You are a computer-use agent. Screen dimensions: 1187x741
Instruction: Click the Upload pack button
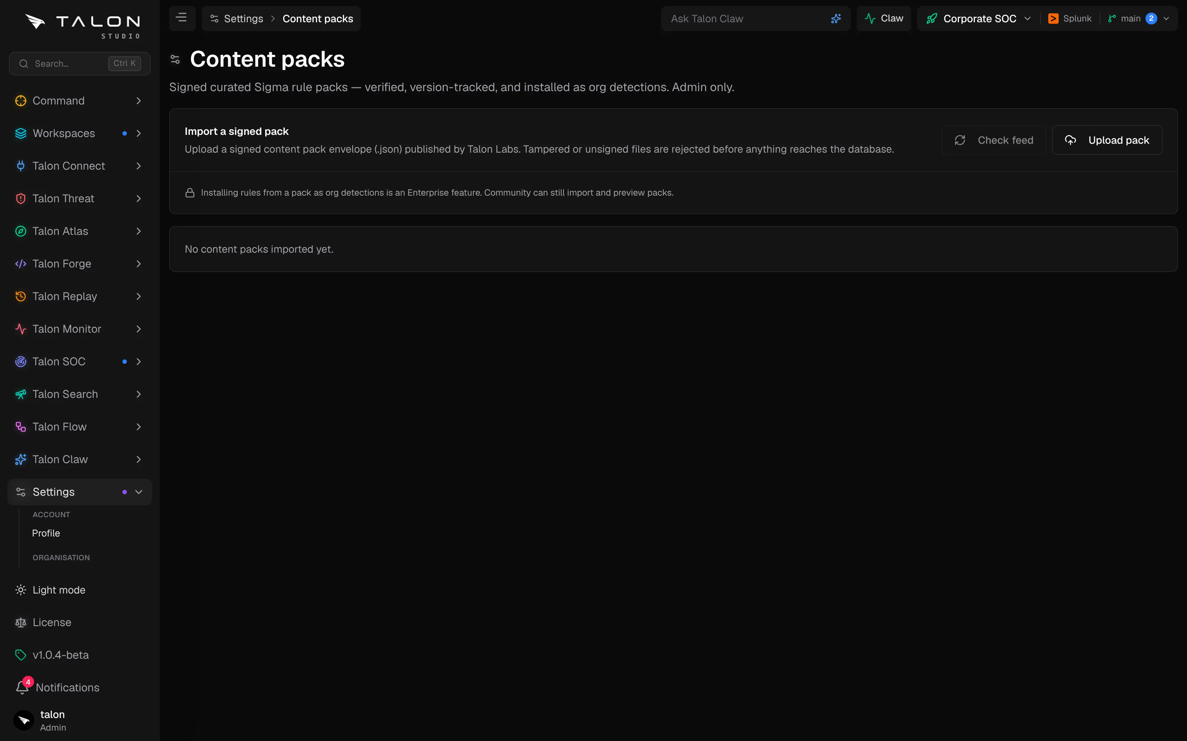pos(1107,140)
